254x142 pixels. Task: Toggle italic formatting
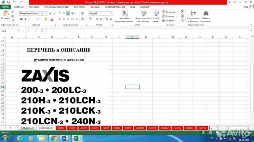tap(26, 19)
